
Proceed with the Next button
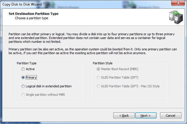pos(146,116)
